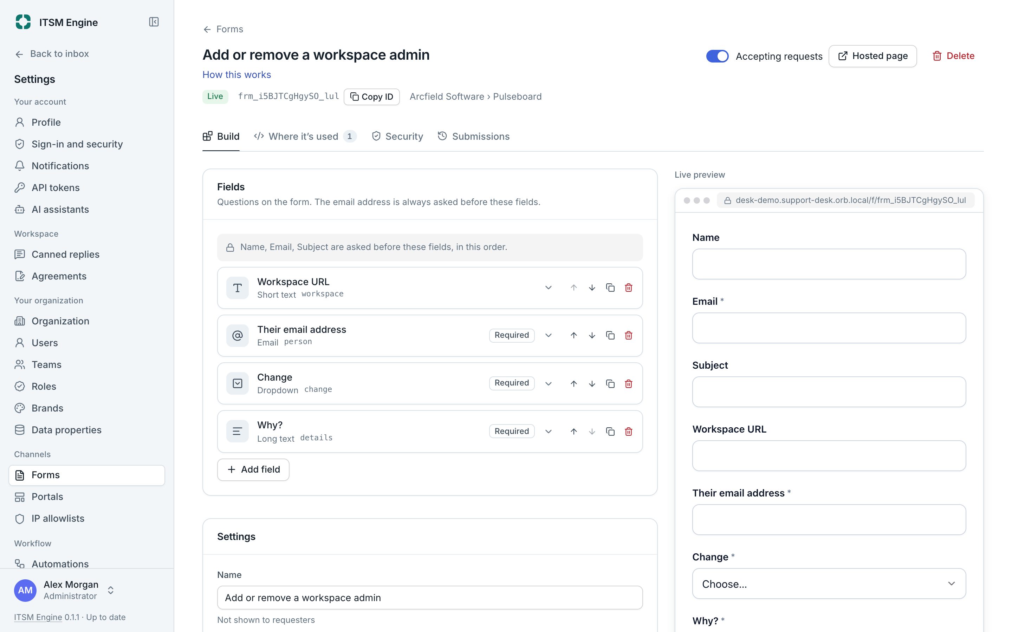1012x632 pixels.
Task: Switch to the Where it's used tab
Action: tap(305, 136)
